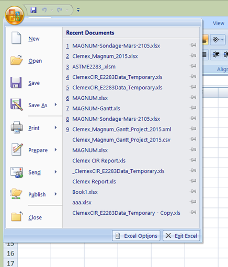Open Customize Quick Access Toolbar dropdown

[78, 10]
